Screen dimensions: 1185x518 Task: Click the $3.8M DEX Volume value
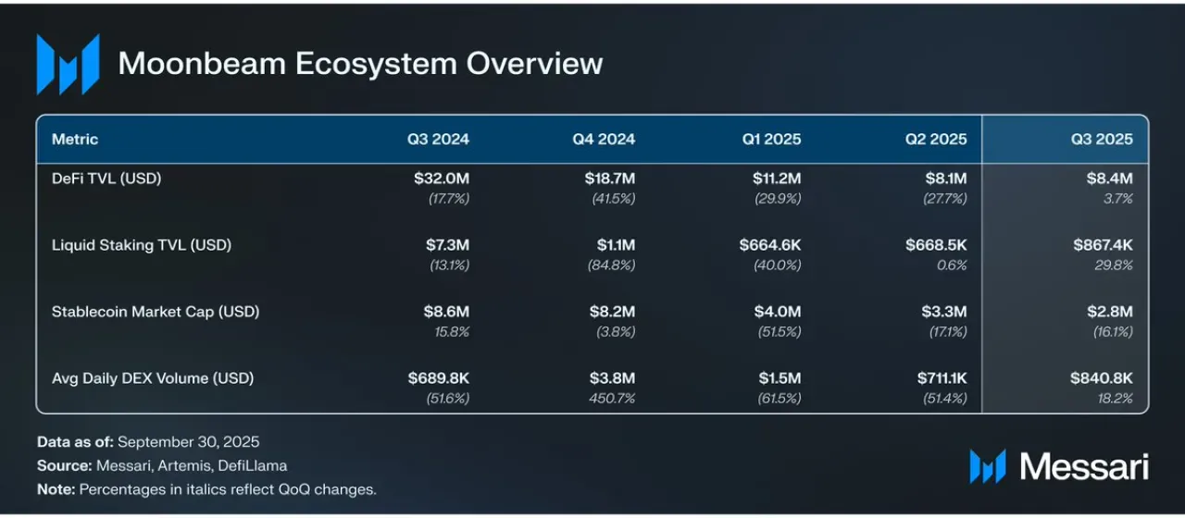point(613,378)
